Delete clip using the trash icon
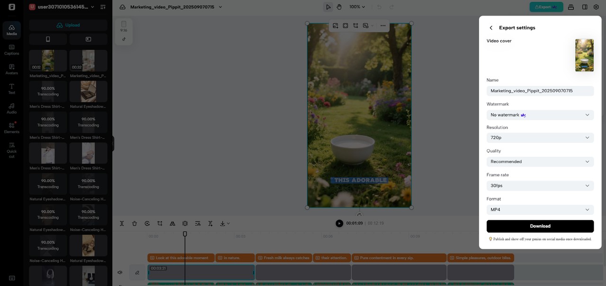606x286 pixels. point(134,223)
